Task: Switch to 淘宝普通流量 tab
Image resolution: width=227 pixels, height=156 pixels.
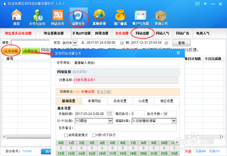Action: pos(53,33)
